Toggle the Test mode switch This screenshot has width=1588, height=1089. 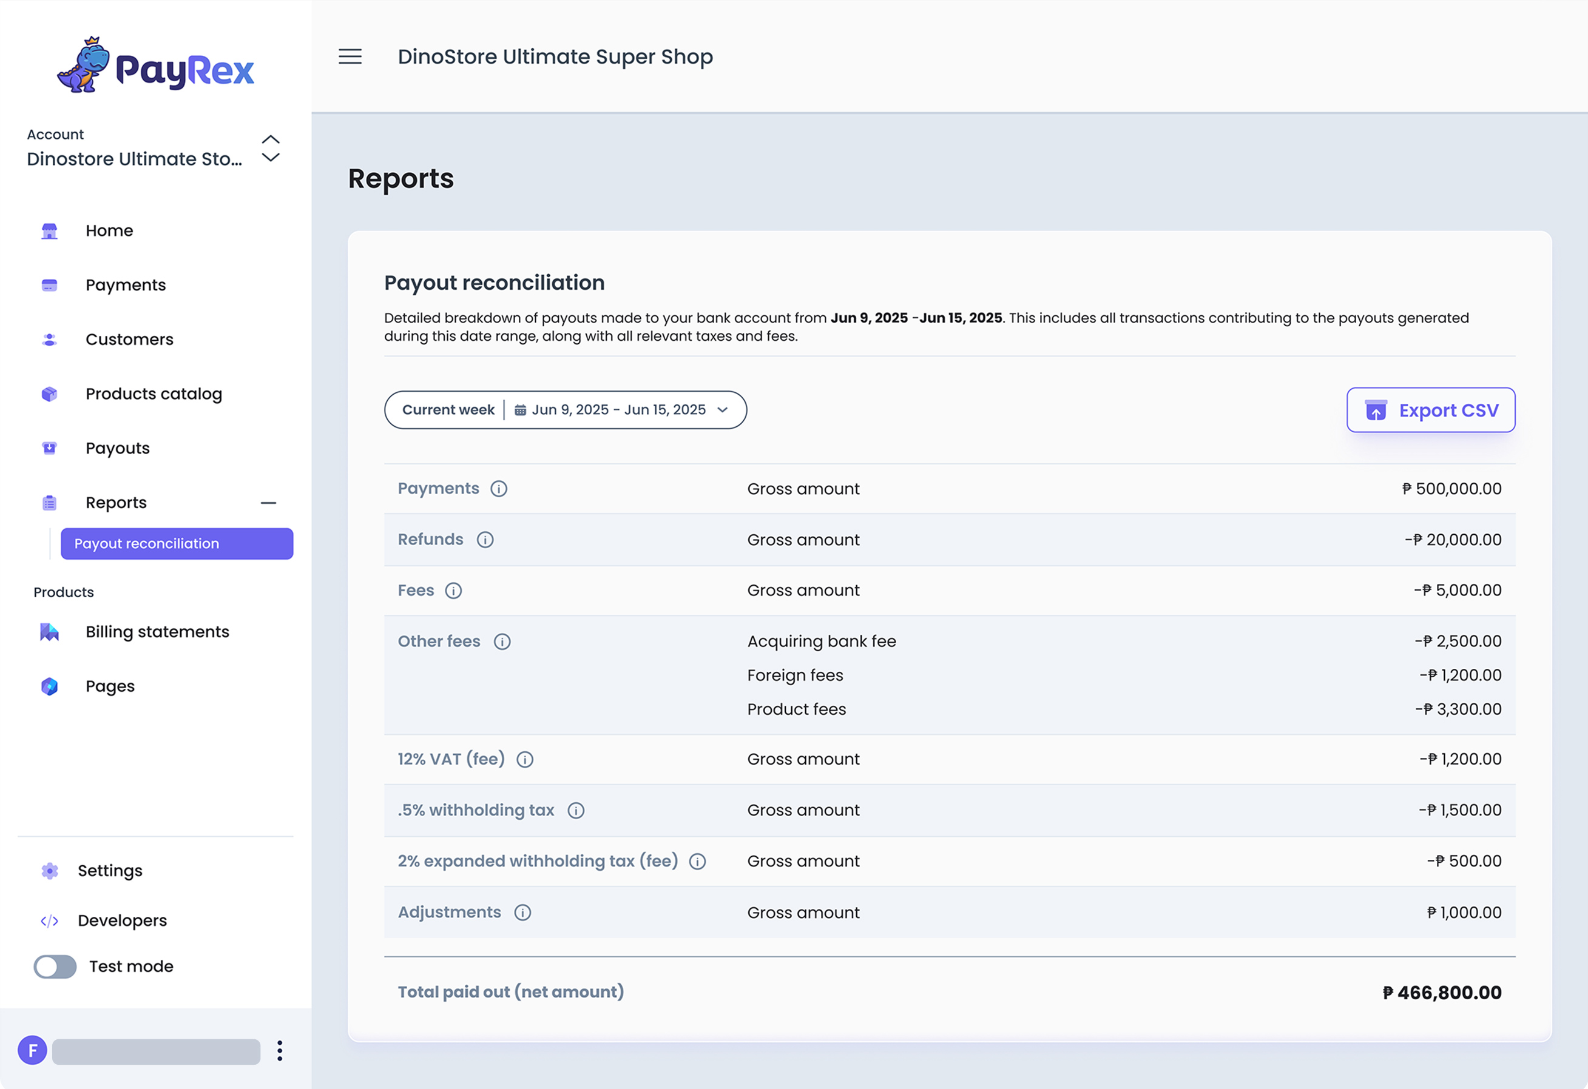click(x=55, y=967)
